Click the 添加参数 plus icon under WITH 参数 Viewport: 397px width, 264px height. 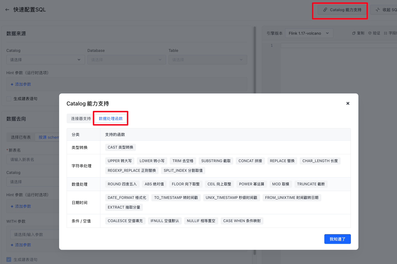(12, 245)
